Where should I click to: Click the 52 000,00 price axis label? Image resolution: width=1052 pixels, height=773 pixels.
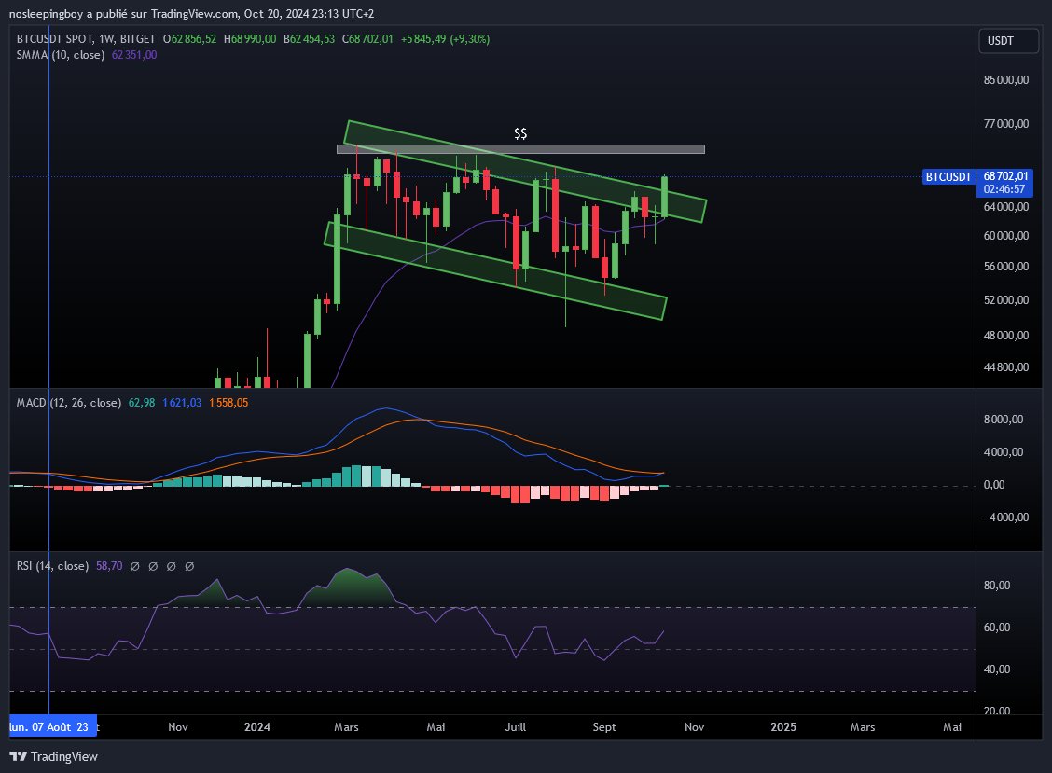(x=1005, y=300)
